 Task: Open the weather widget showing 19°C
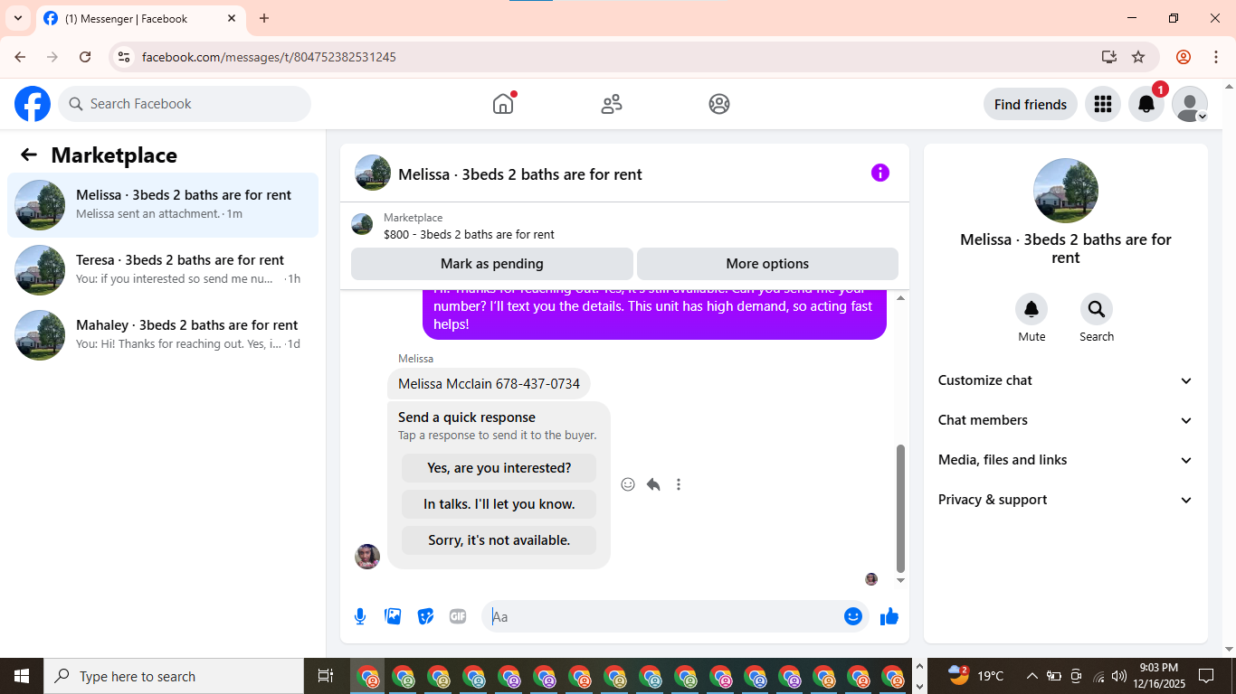coord(975,676)
